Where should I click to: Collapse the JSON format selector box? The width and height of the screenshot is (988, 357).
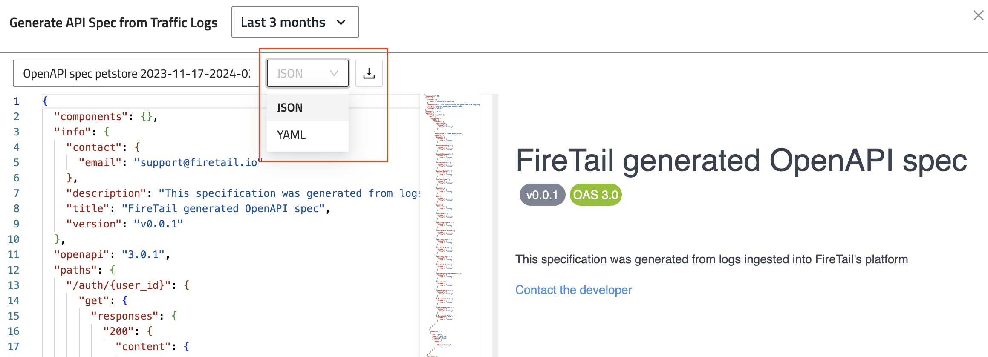coord(307,74)
